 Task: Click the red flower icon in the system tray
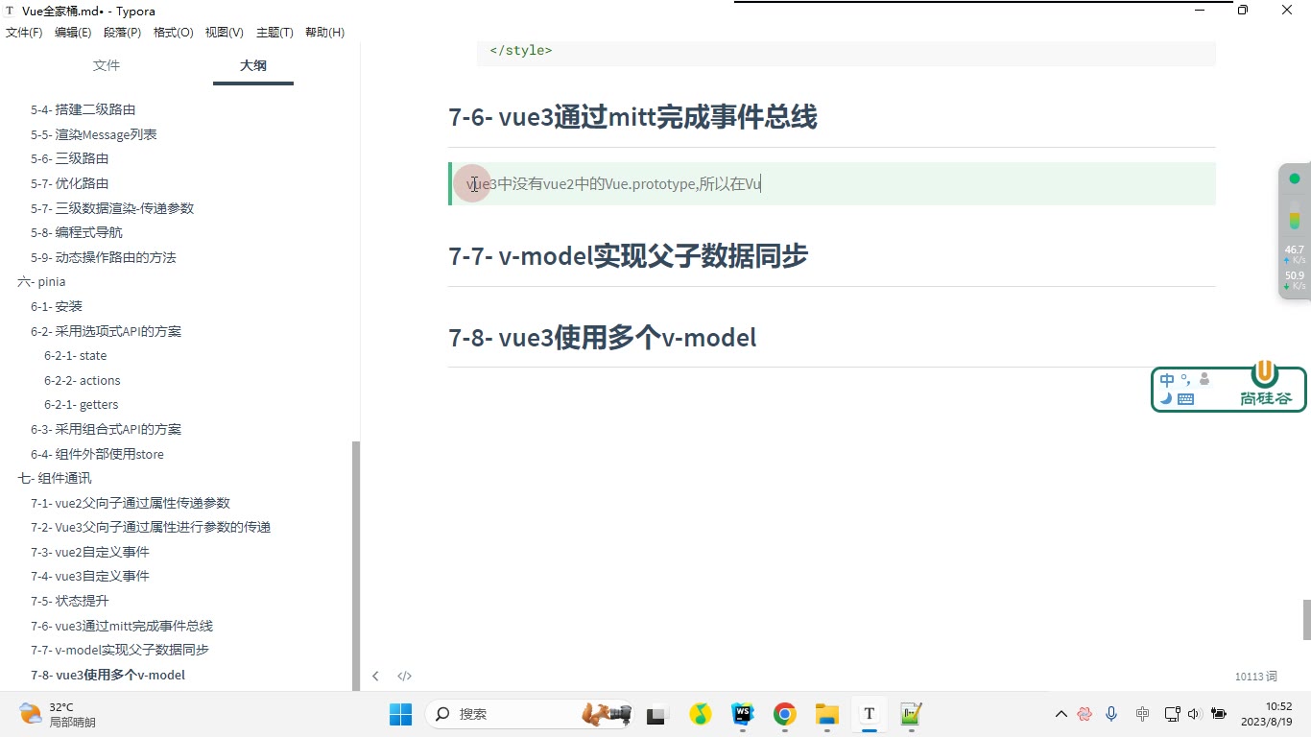click(1085, 714)
